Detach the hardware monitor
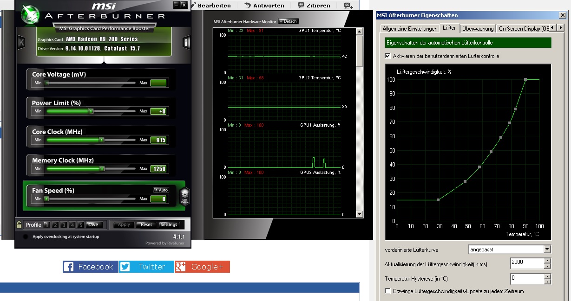The height and width of the screenshot is (301, 571). point(288,21)
